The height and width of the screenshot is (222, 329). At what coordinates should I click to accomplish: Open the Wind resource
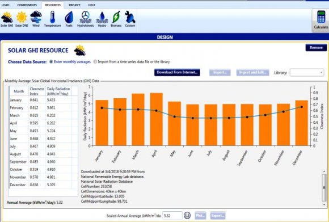(x=36, y=19)
